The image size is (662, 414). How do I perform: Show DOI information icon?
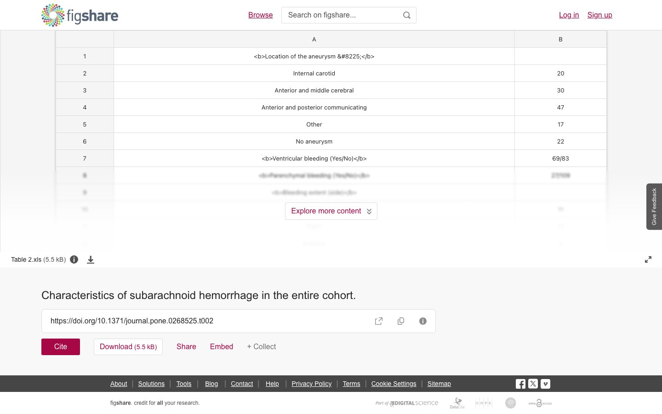(423, 321)
